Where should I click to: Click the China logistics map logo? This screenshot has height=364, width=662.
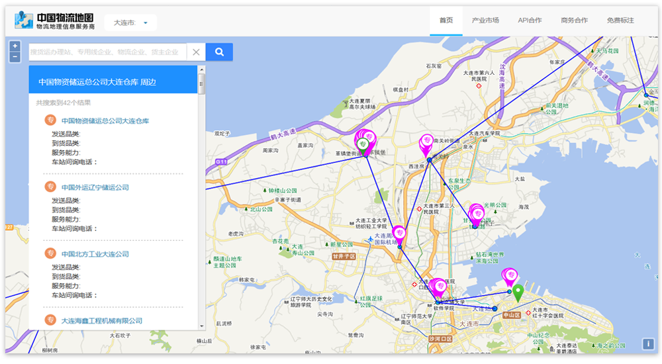click(x=54, y=21)
